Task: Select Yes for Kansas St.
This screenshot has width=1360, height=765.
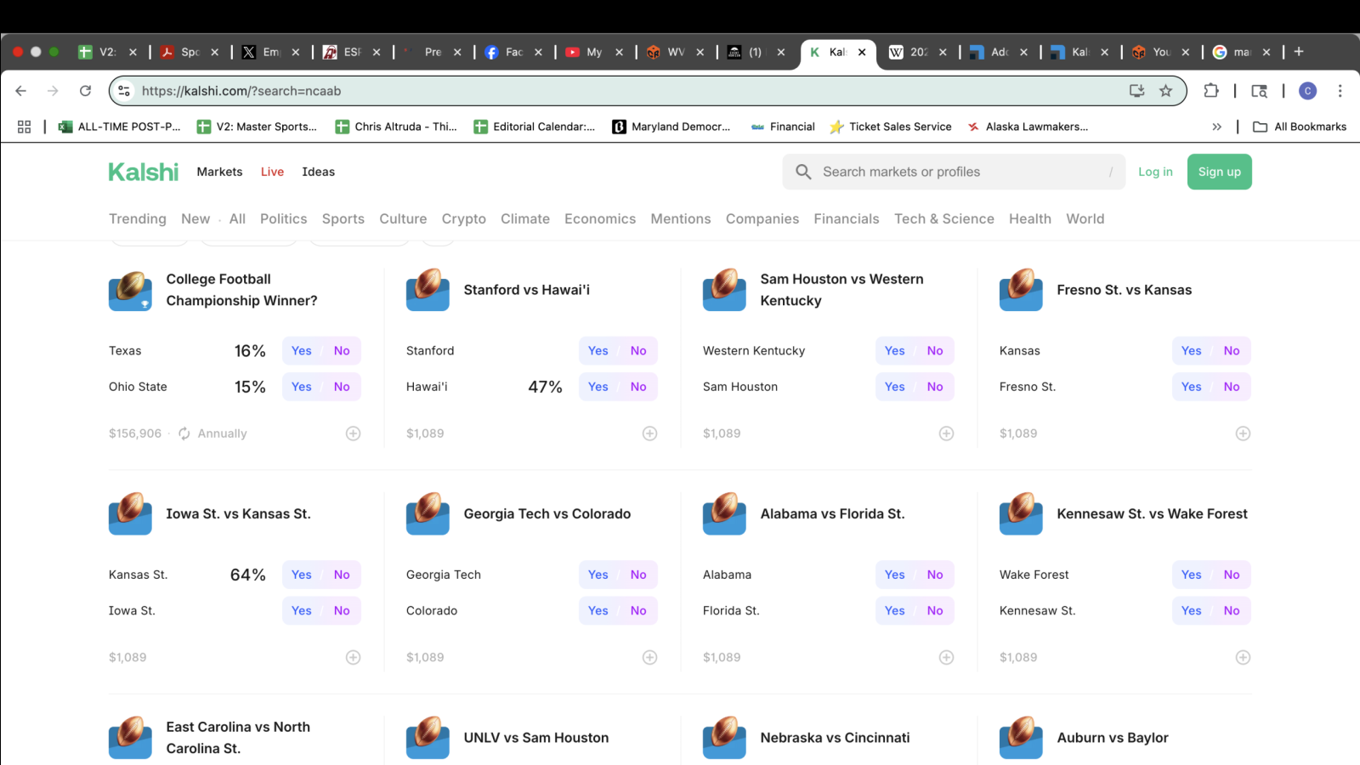Action: point(302,575)
